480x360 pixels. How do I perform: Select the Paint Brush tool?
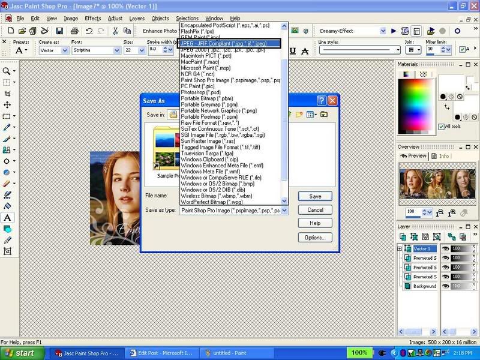[7, 139]
